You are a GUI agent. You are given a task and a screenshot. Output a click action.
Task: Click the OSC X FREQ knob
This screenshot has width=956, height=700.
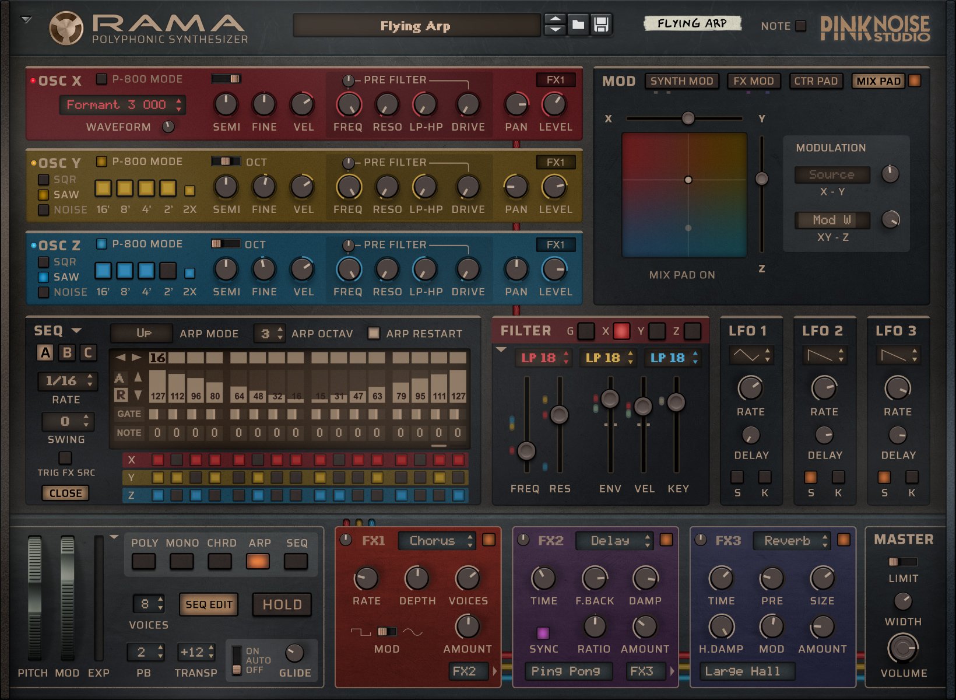[x=349, y=104]
